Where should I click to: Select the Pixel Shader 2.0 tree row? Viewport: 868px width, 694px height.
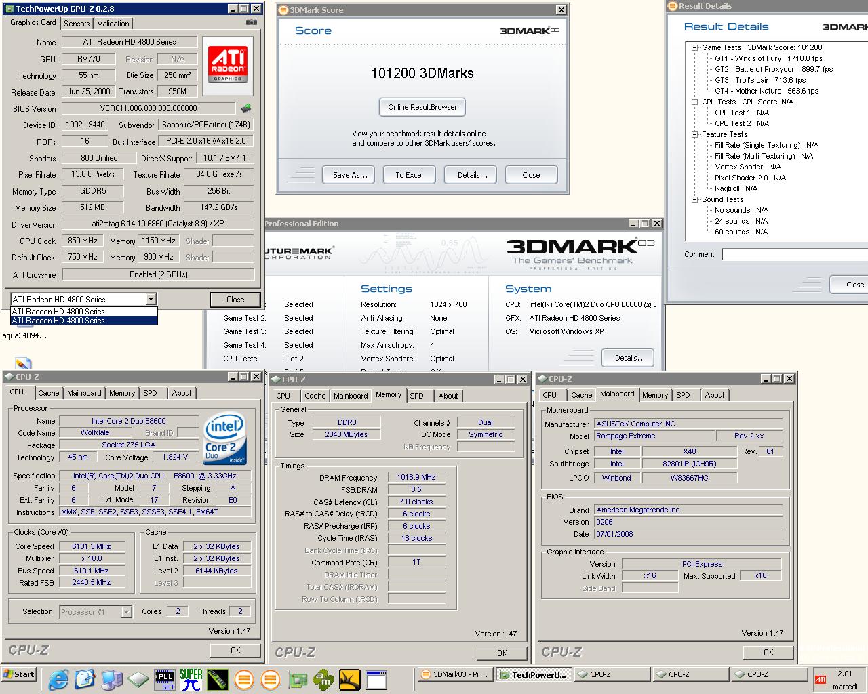coord(750,178)
